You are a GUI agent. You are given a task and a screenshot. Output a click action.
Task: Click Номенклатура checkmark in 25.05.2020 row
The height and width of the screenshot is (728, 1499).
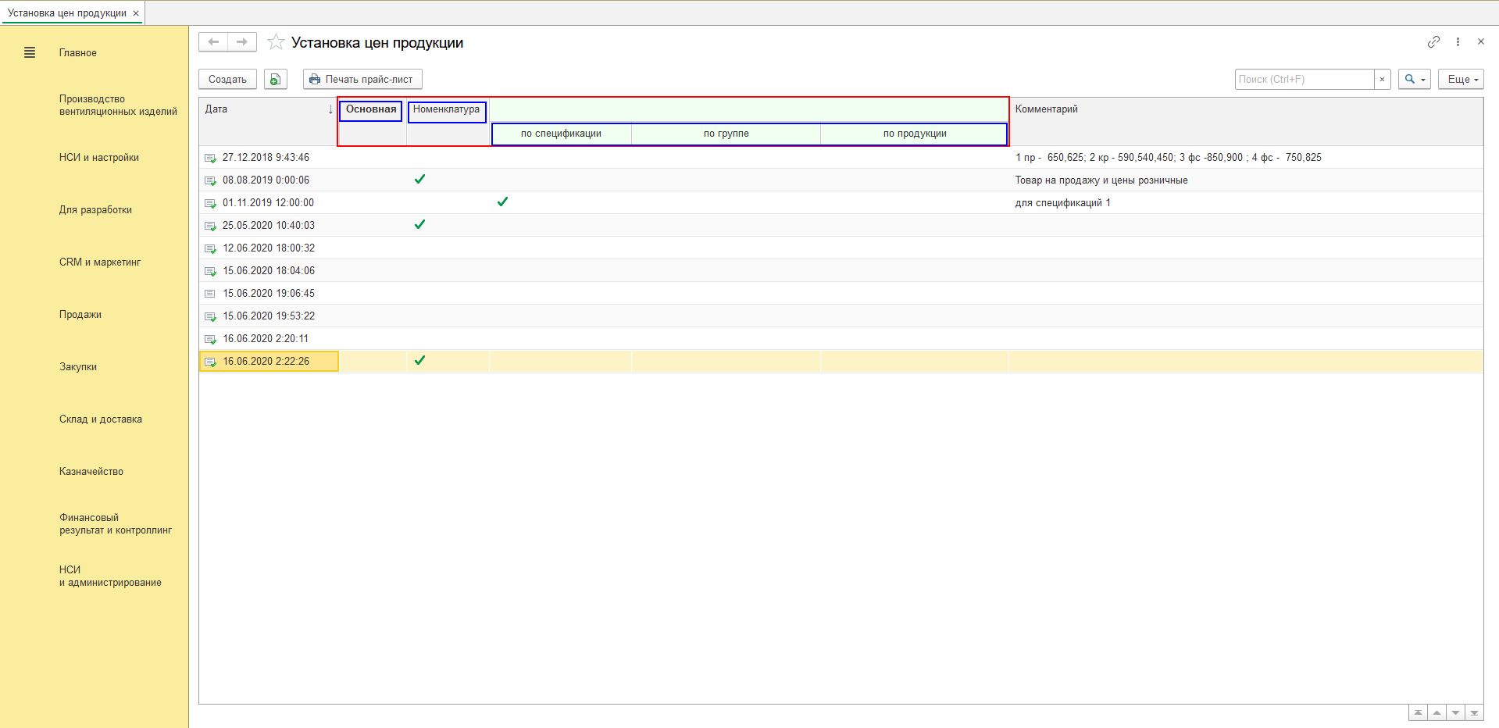click(419, 225)
